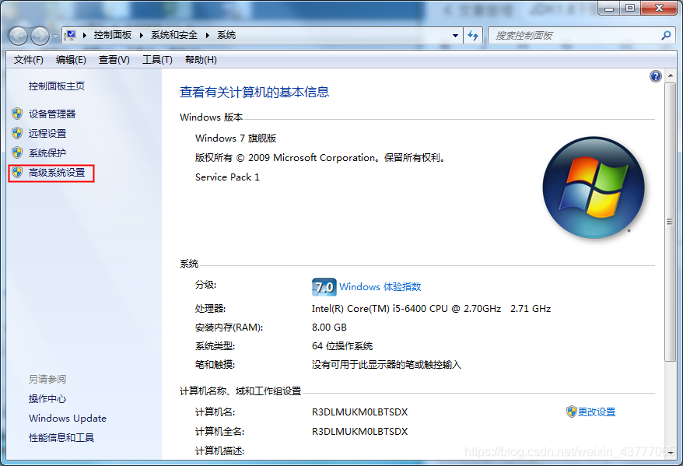Select computer name value beside 计算机名:
Screen dimensions: 683x466
(x=360, y=412)
